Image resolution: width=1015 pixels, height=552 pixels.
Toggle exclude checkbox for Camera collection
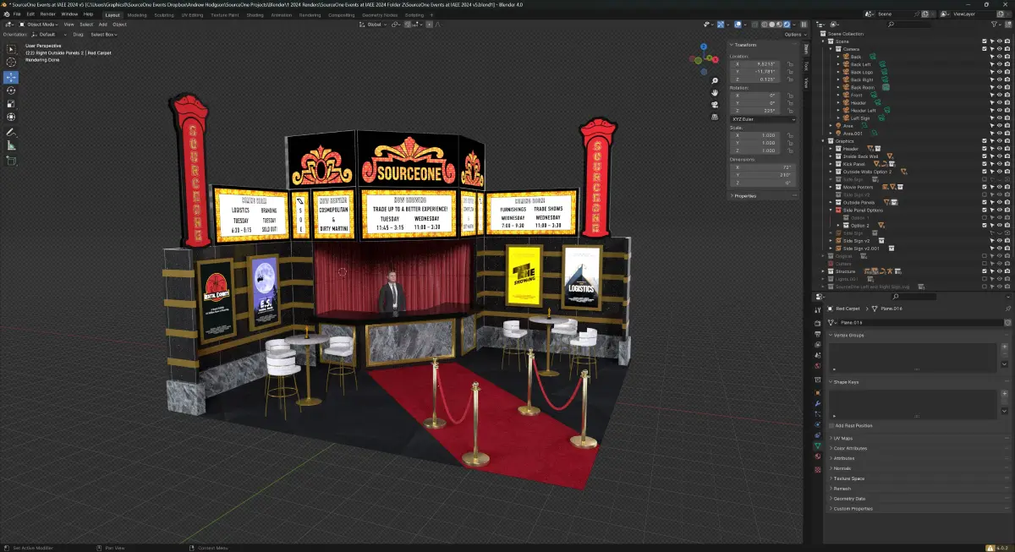click(984, 49)
